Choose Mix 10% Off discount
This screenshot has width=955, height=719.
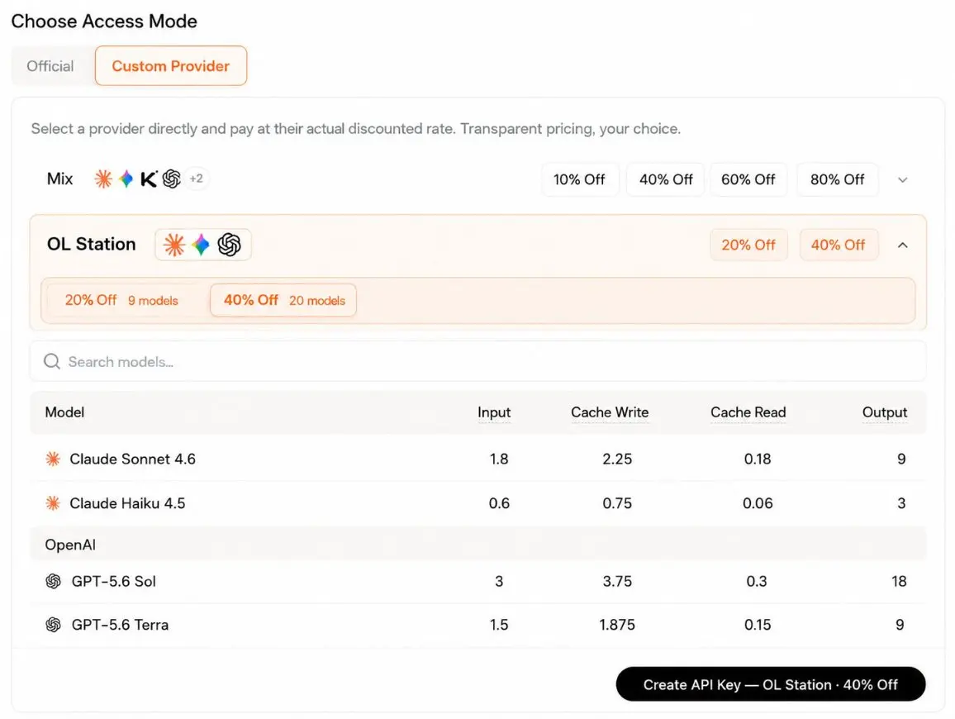tap(579, 180)
